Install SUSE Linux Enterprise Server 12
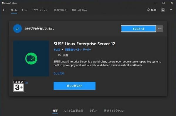This screenshot has height=116, width=176. click(x=138, y=29)
